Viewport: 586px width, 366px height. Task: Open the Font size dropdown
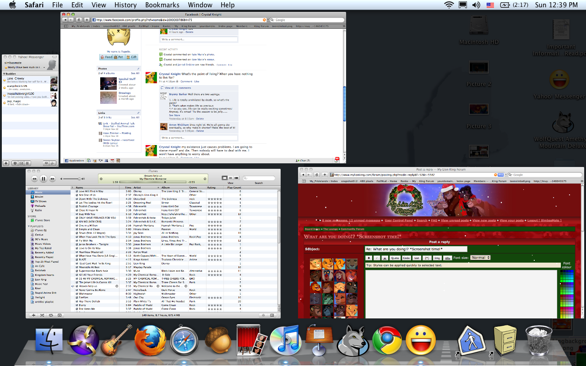pos(480,258)
